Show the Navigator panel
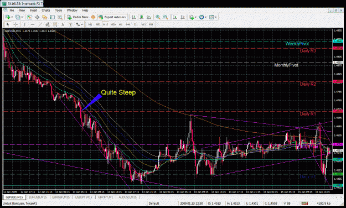 pos(45,17)
